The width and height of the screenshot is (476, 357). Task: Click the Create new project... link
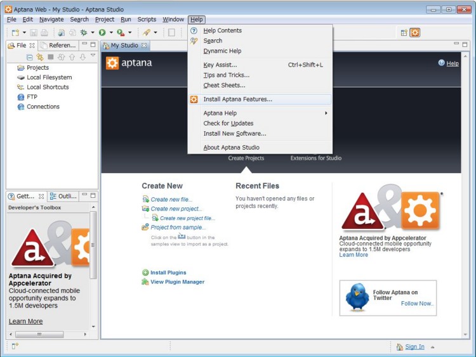point(176,209)
